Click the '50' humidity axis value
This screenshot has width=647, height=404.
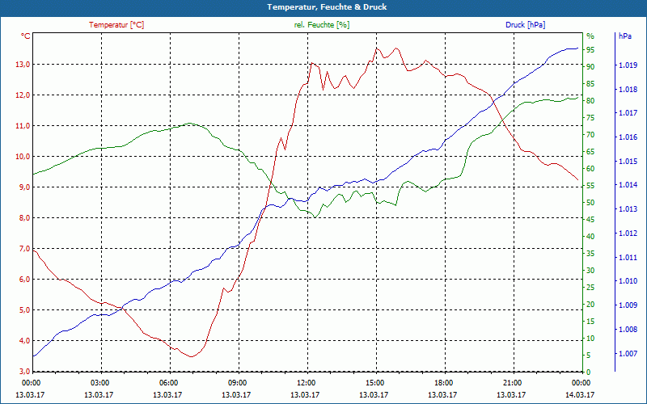point(590,203)
